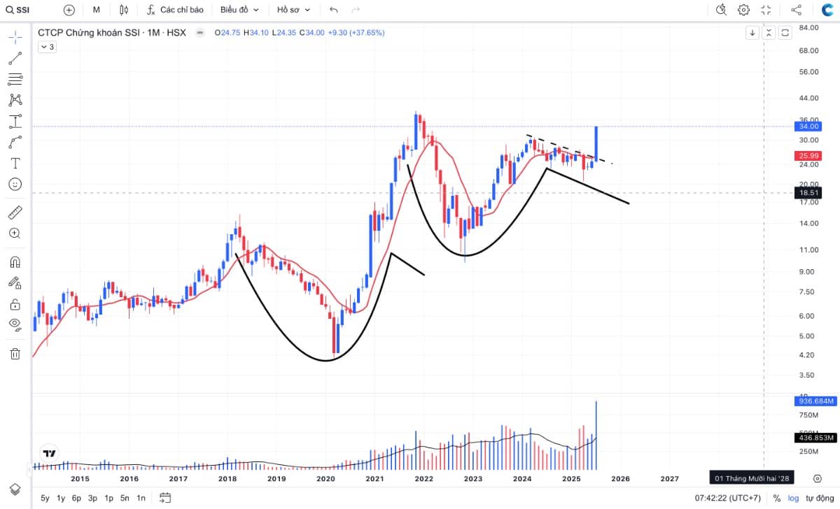Select the text annotation tool
Viewport: 840px width, 509px height.
[x=15, y=163]
